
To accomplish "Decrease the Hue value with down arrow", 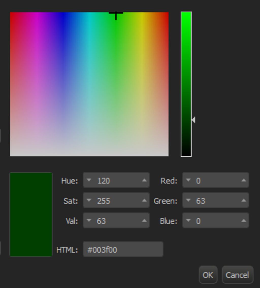I will click(x=89, y=180).
